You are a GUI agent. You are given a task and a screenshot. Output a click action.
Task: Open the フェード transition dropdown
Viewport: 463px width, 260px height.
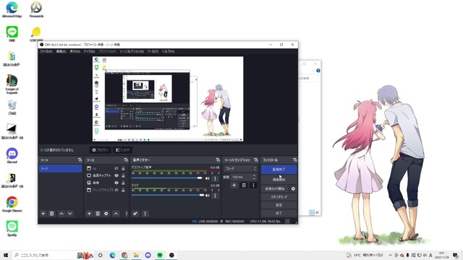[x=240, y=168]
